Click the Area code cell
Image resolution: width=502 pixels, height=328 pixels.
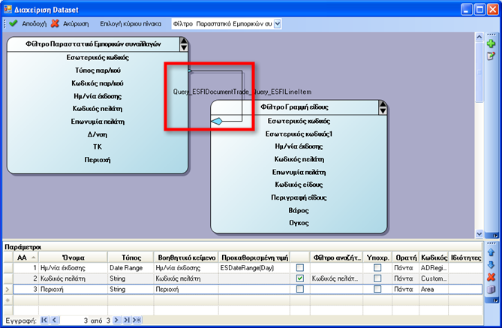coord(434,289)
